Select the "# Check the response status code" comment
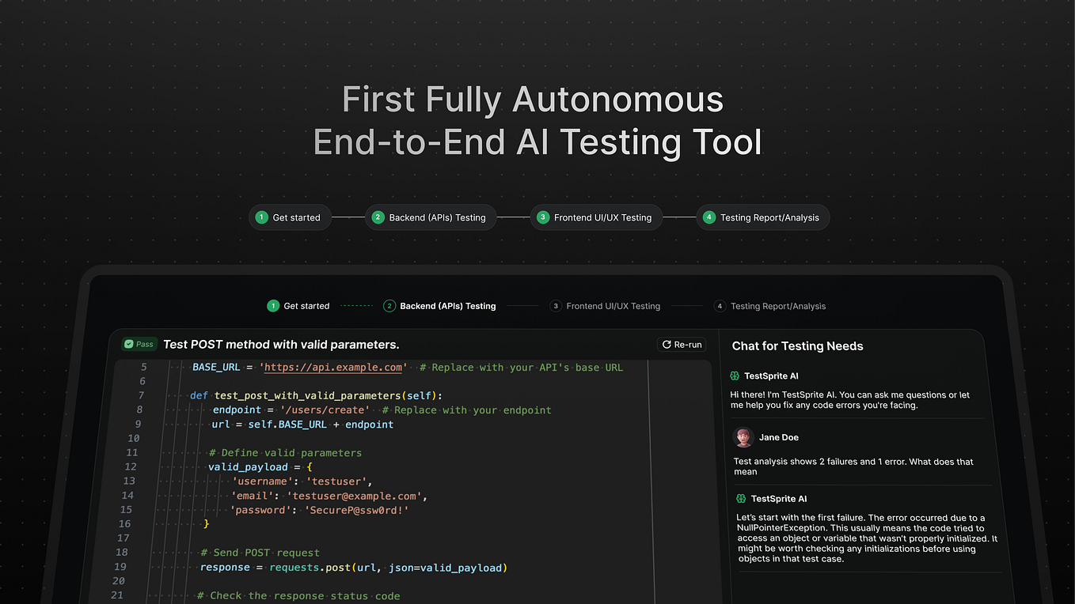This screenshot has height=604, width=1075. tap(298, 595)
